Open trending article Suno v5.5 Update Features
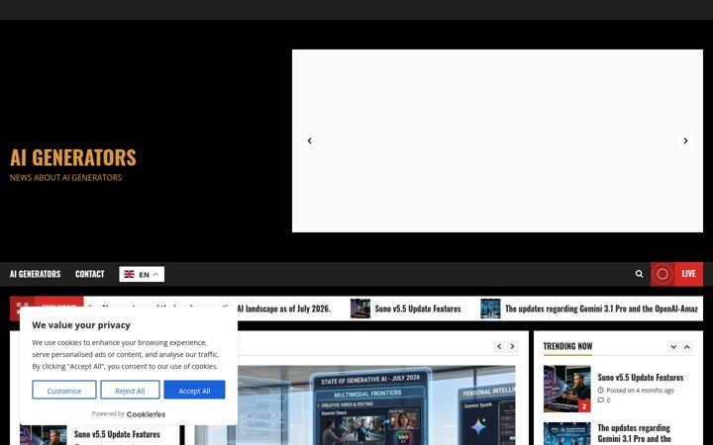The height and width of the screenshot is (445, 713). [x=641, y=378]
